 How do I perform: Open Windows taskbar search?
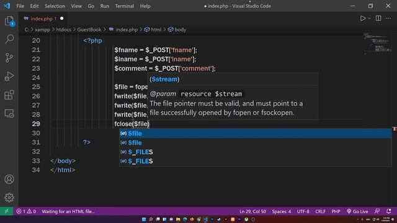(151, 219)
